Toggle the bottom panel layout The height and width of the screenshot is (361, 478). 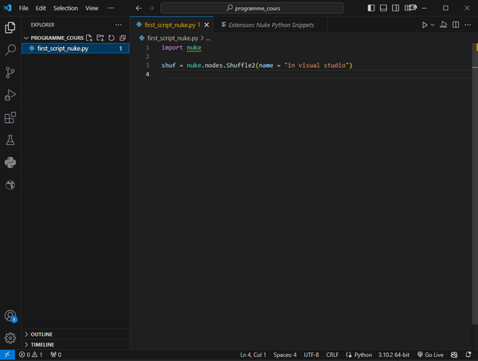coord(383,8)
